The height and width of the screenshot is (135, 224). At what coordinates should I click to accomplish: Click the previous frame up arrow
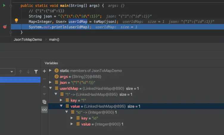tap(21, 72)
